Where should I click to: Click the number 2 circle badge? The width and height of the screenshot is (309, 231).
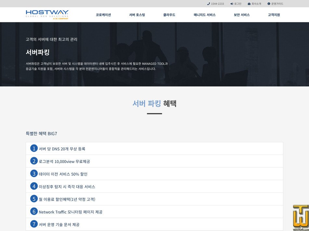(34, 161)
